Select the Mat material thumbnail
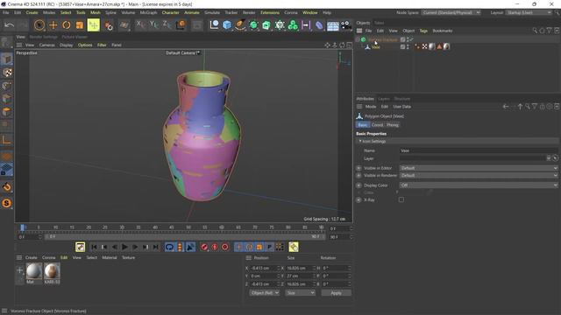The image size is (561, 315). coord(34,271)
